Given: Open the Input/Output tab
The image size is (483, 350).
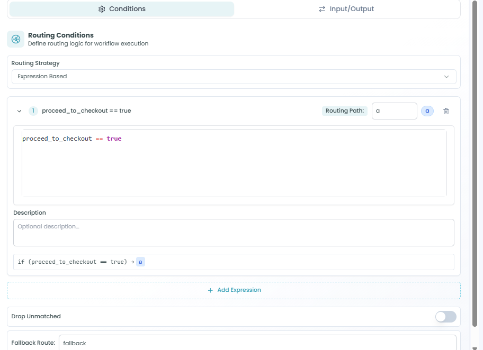Looking at the screenshot, I should click(346, 9).
